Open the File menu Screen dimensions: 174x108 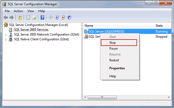click(x=7, y=11)
